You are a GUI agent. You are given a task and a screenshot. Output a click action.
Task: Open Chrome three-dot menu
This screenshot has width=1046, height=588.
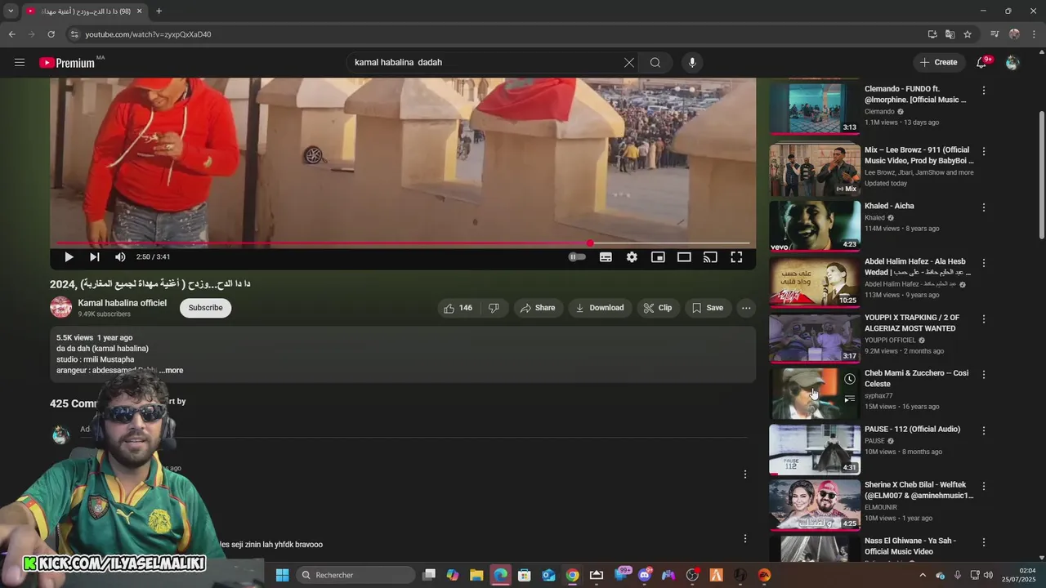coord(1035,34)
